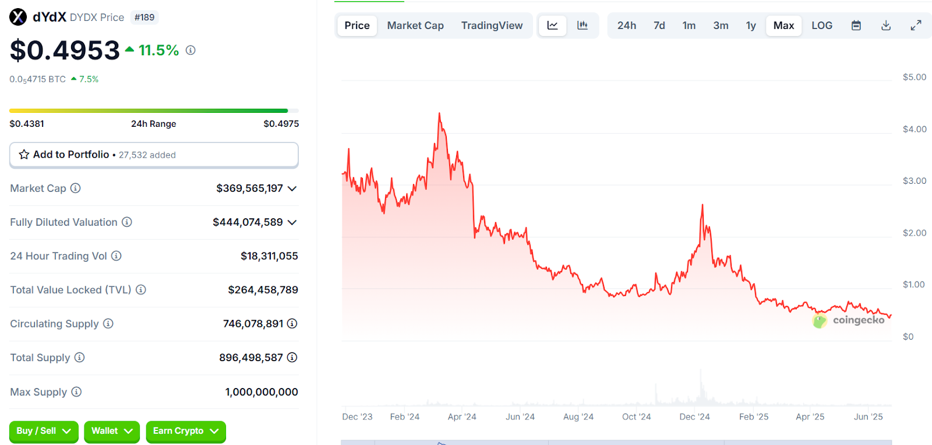932x445 pixels.
Task: Click Fully Diluted Valuation info icon
Action: pos(127,222)
